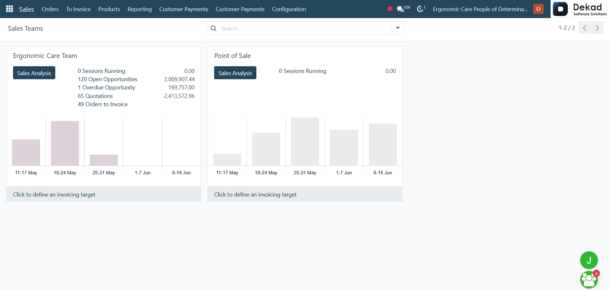Click the Point of Sale card title
This screenshot has width=610, height=290.
click(233, 56)
